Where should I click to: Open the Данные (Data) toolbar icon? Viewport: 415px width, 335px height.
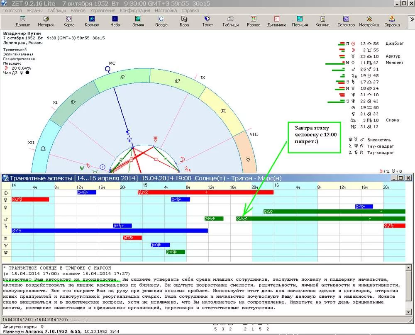point(22,21)
